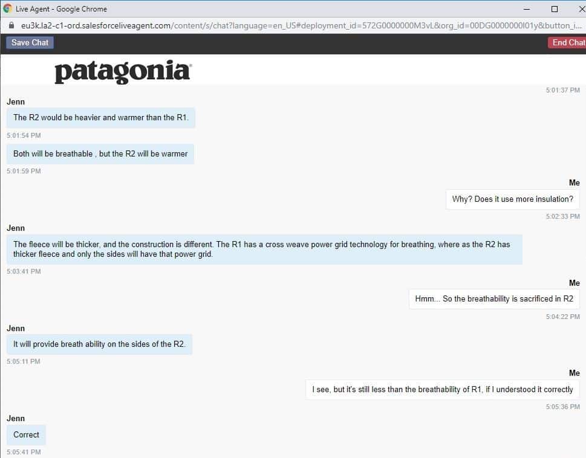
Task: Click the 5:05:41 PM timestamp
Action: 24,451
